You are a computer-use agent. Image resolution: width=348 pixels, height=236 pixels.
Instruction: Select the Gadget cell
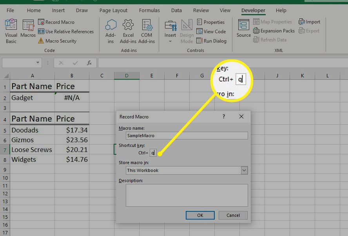(33, 98)
